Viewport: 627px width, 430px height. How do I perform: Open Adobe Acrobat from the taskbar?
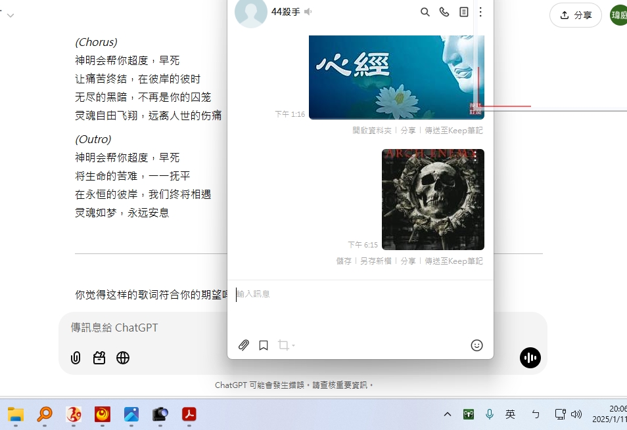189,414
